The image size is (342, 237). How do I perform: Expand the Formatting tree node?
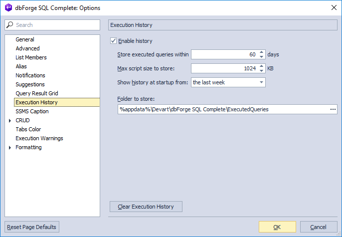[x=10, y=147]
